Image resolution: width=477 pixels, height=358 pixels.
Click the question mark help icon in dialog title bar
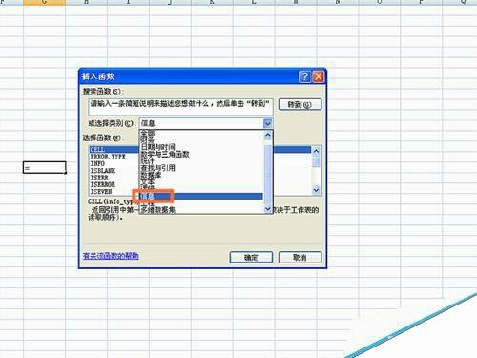pyautogui.click(x=304, y=76)
